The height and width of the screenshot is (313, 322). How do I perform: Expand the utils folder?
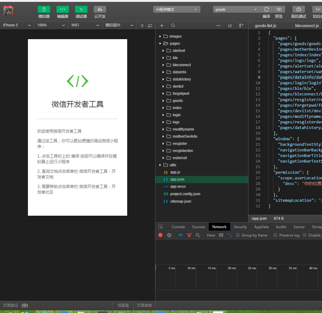[x=160, y=165]
